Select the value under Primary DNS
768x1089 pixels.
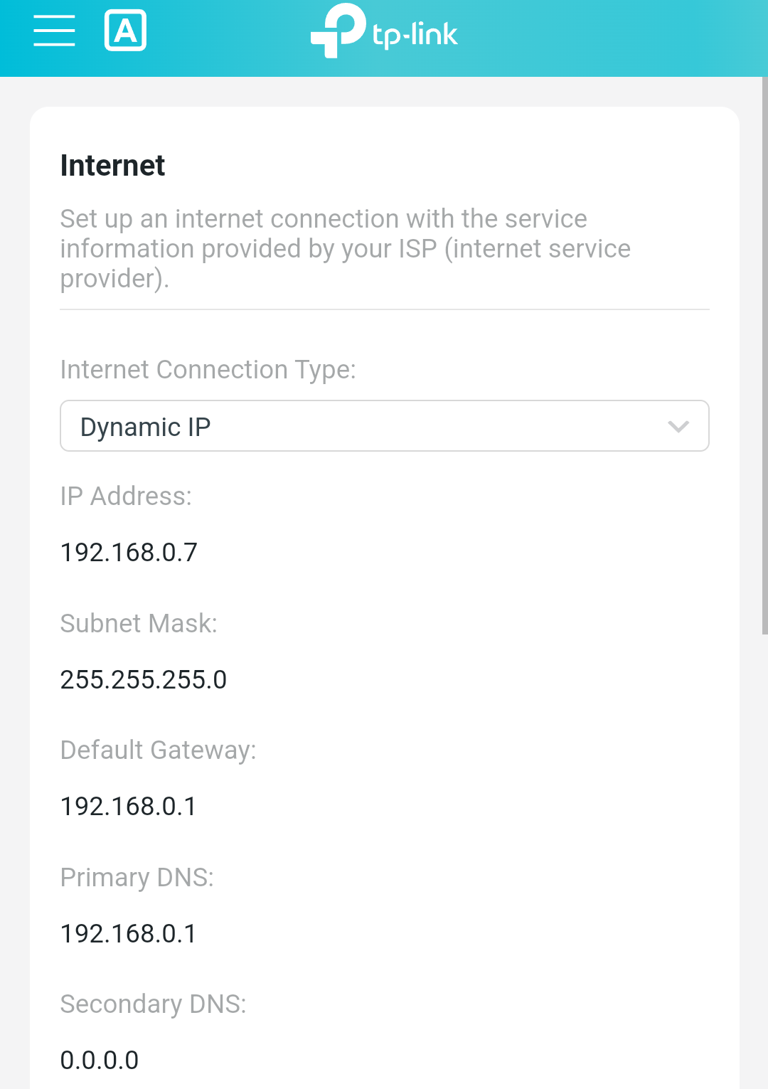[129, 934]
